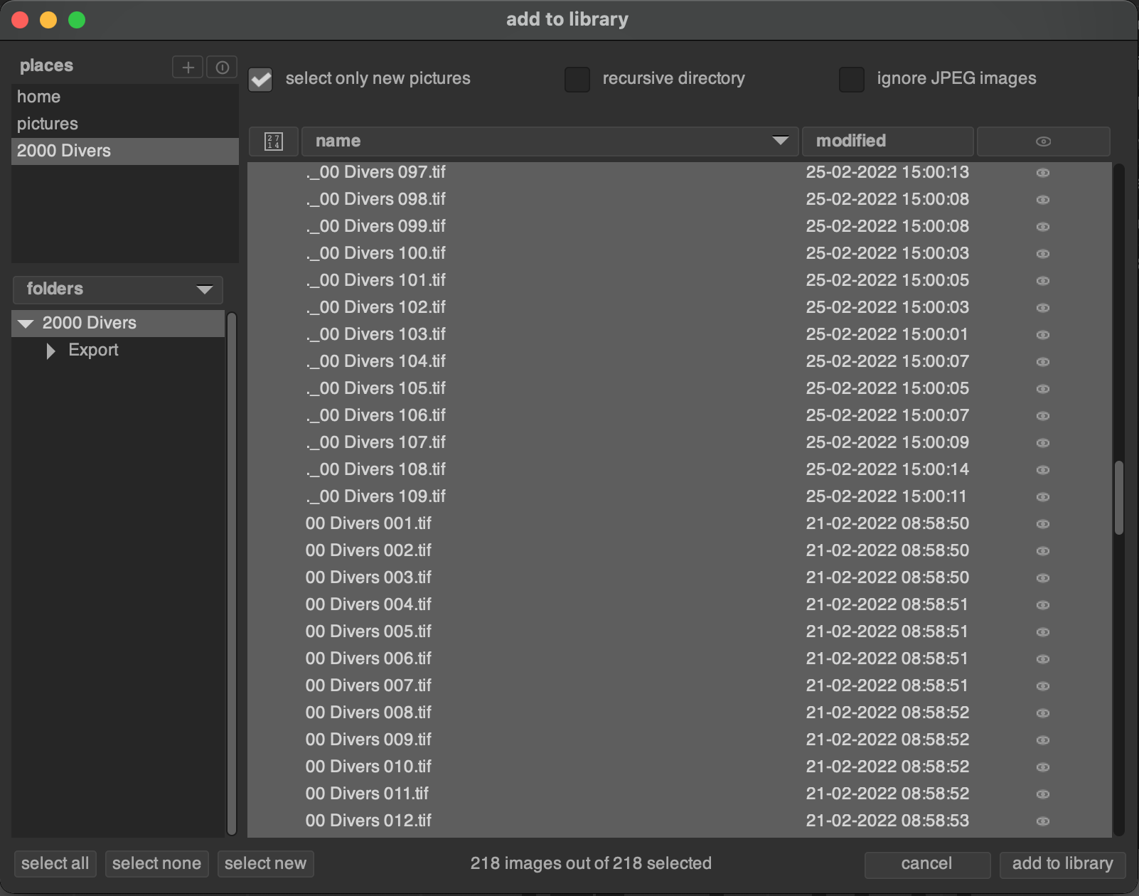Viewport: 1139px width, 896px height.
Task: Click the "add to library" button
Action: tap(1062, 863)
